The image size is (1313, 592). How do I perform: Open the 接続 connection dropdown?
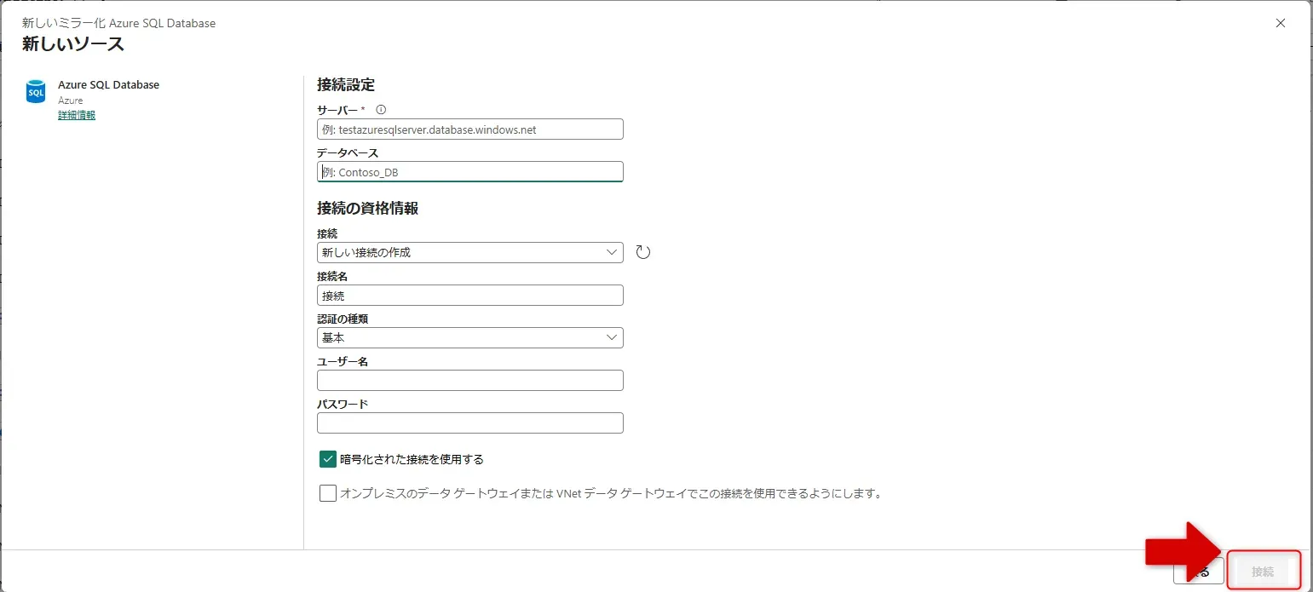[x=469, y=251]
